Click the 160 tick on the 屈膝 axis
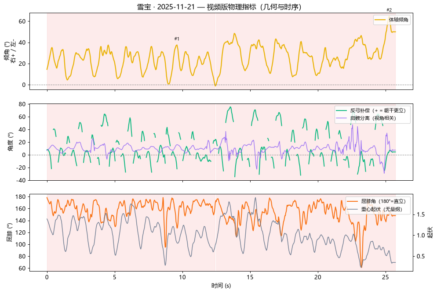 click(20, 209)
